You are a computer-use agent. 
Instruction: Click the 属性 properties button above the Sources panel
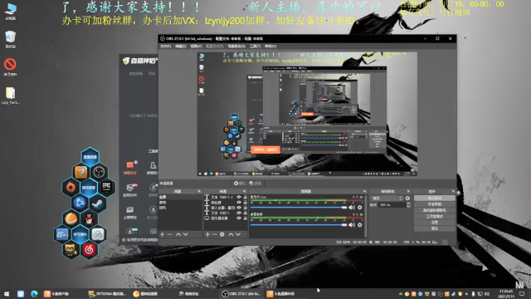(x=239, y=184)
